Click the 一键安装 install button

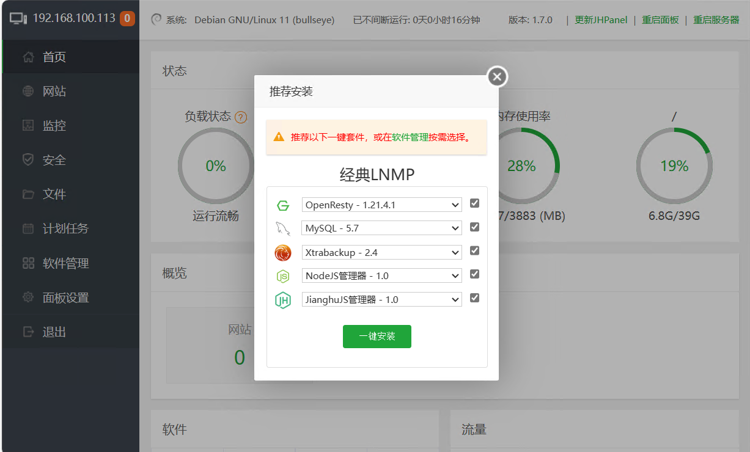[377, 336]
